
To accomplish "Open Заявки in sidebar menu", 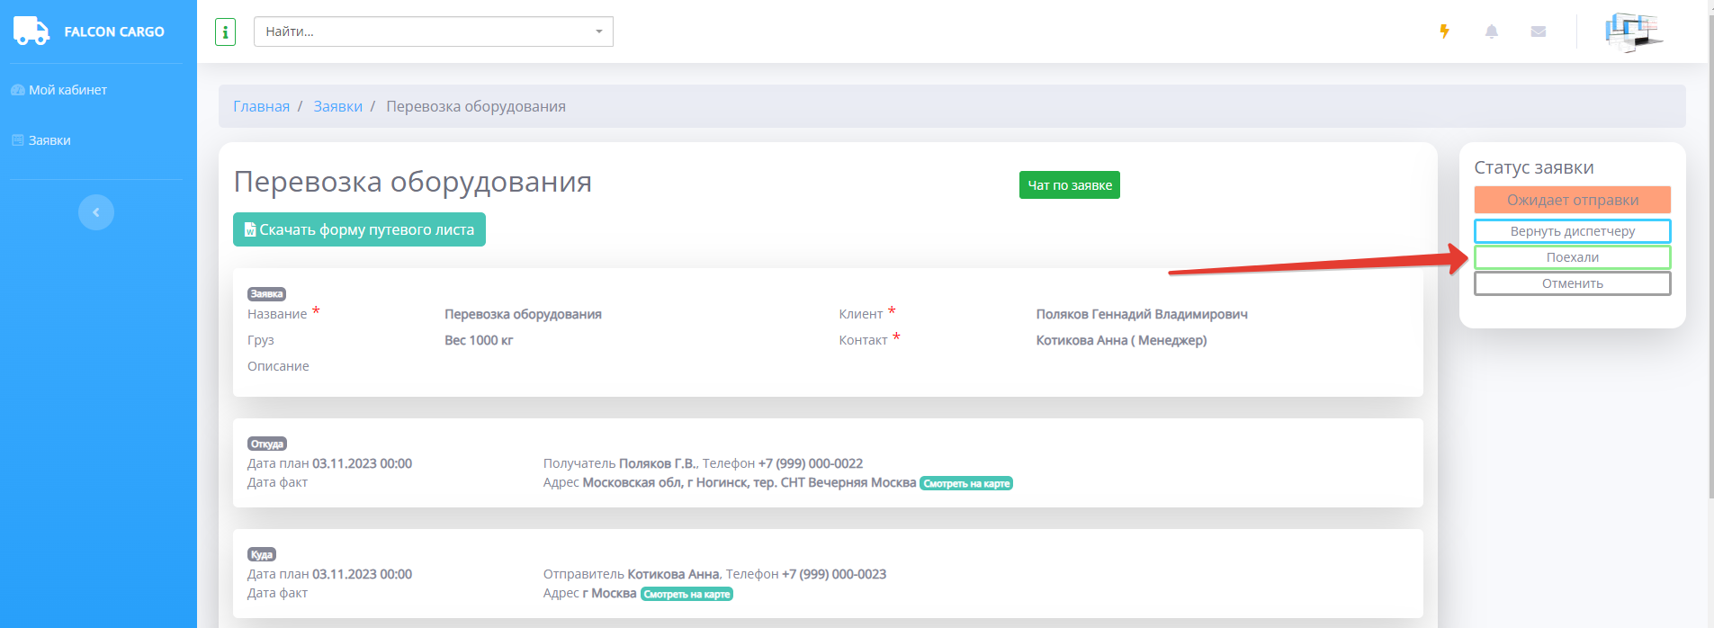I will pos(49,140).
